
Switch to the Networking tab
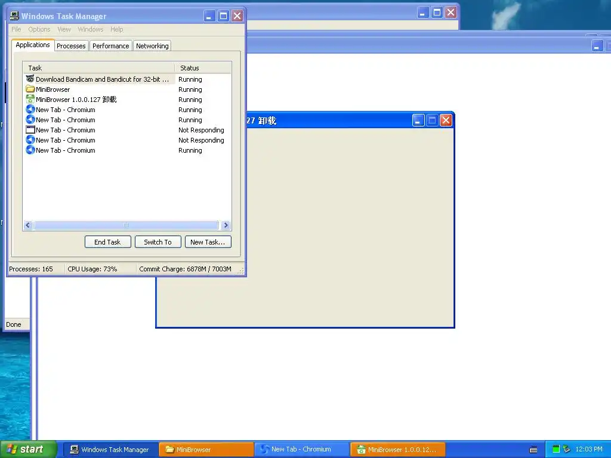[x=152, y=46]
